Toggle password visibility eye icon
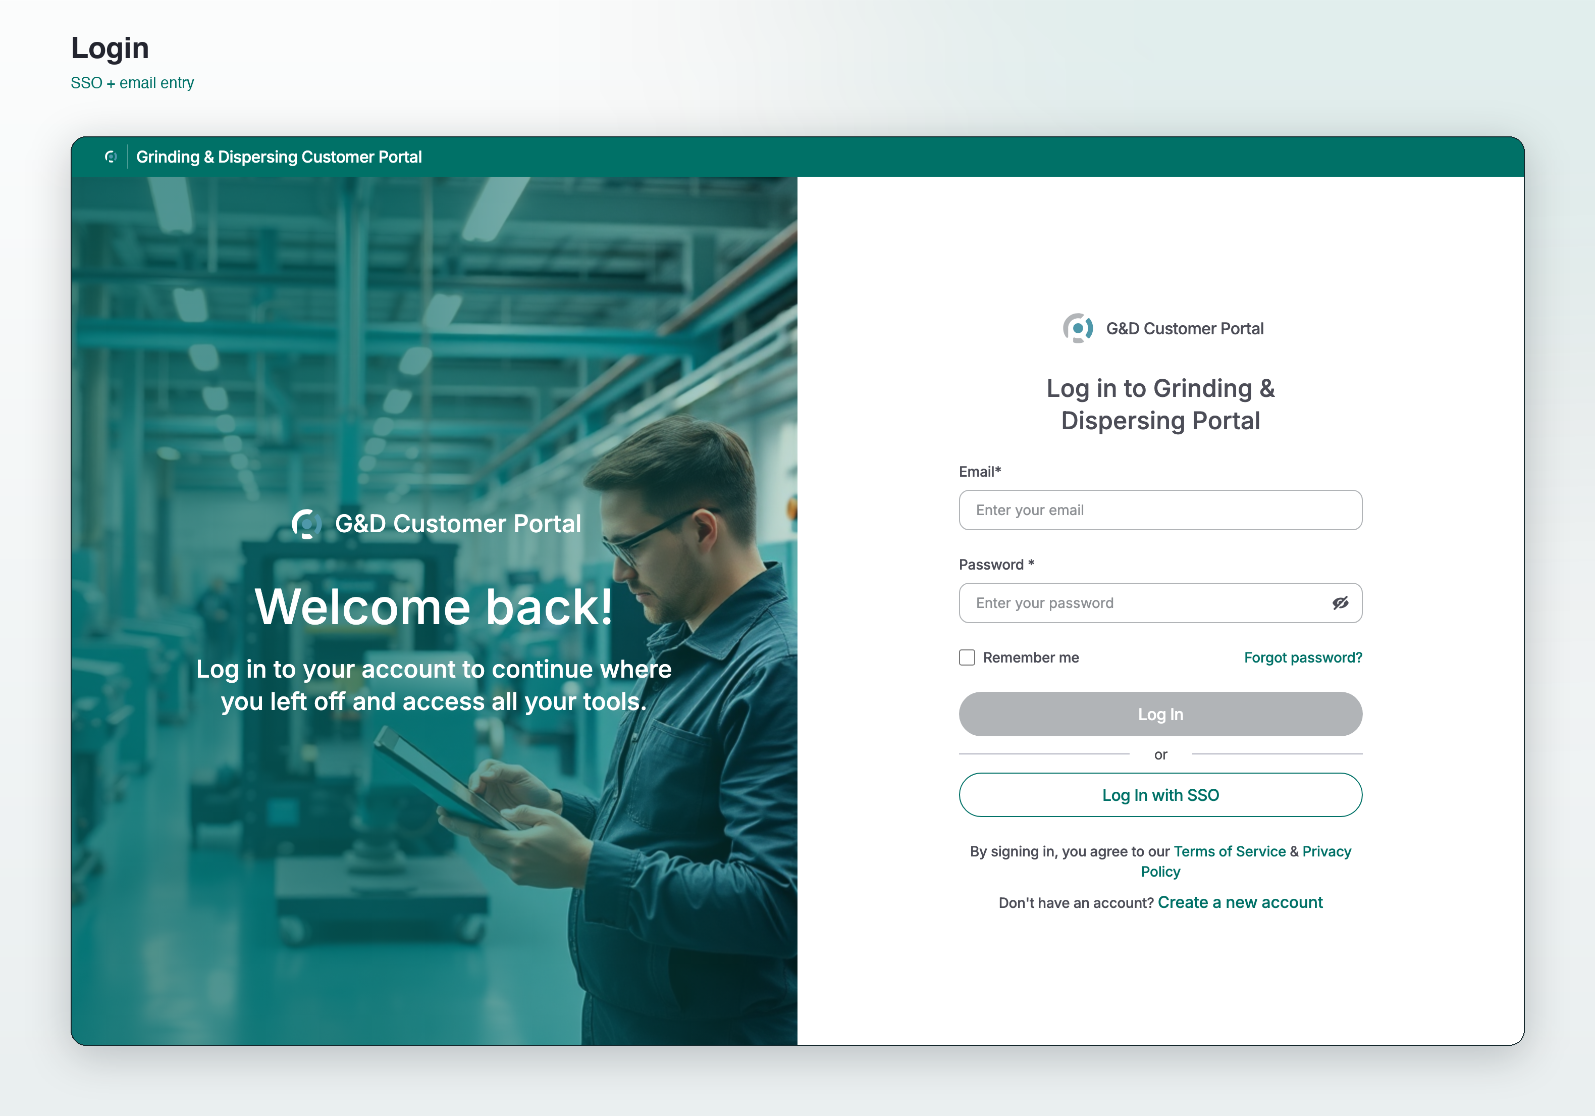Viewport: 1595px width, 1116px height. tap(1340, 603)
